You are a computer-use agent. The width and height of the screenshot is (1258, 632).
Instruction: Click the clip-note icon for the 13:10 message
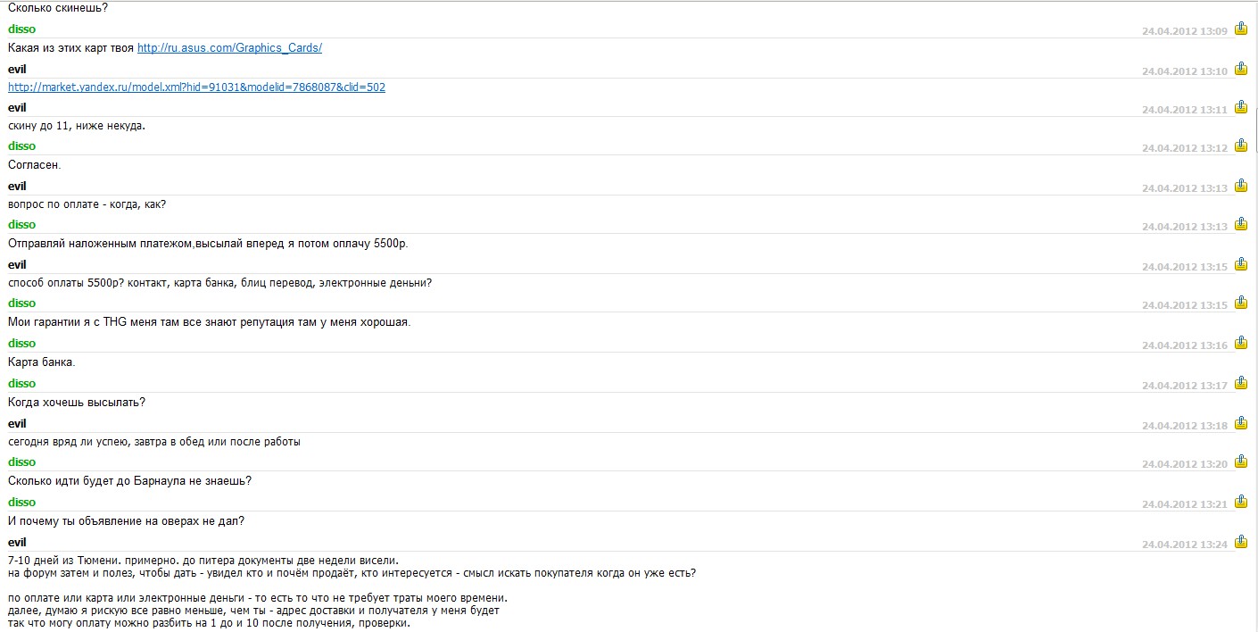(x=1240, y=69)
